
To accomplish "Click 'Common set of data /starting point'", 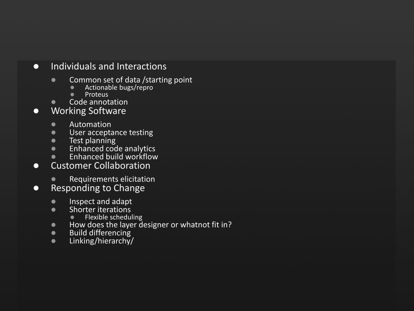I will point(131,80).
